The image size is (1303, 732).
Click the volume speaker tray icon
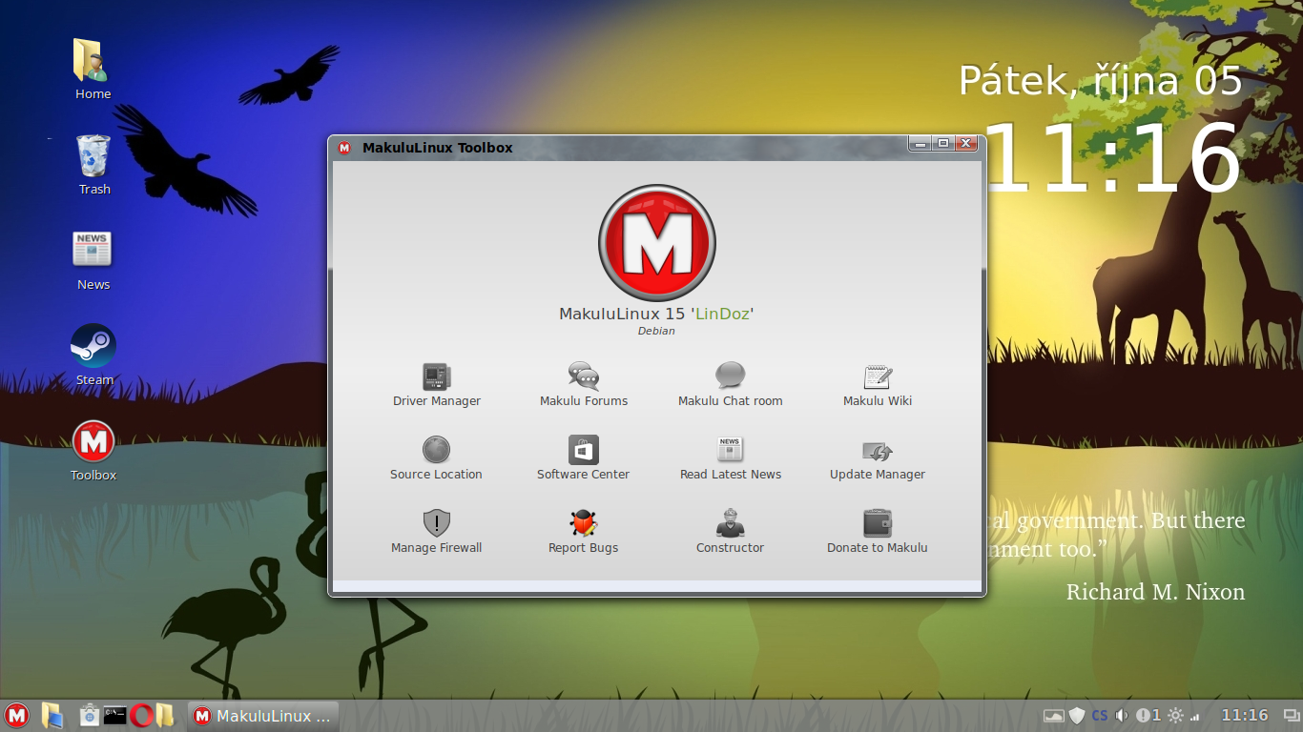pos(1122,716)
